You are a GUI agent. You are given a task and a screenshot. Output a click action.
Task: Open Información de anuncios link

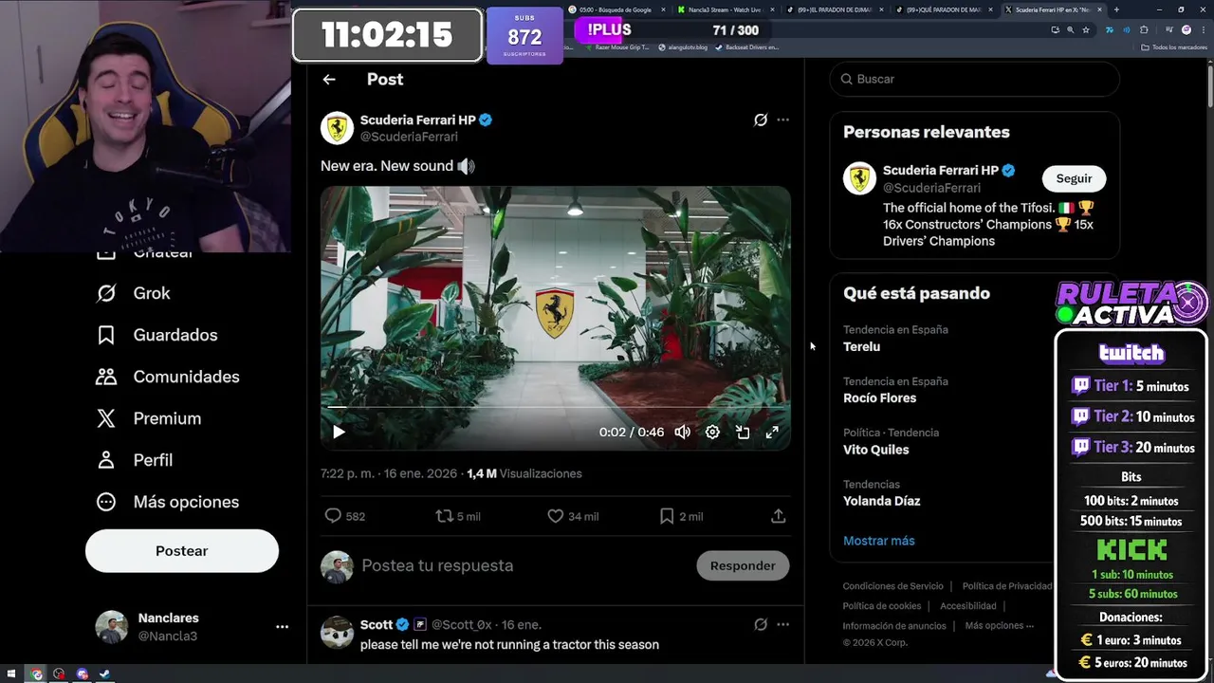pos(894,626)
